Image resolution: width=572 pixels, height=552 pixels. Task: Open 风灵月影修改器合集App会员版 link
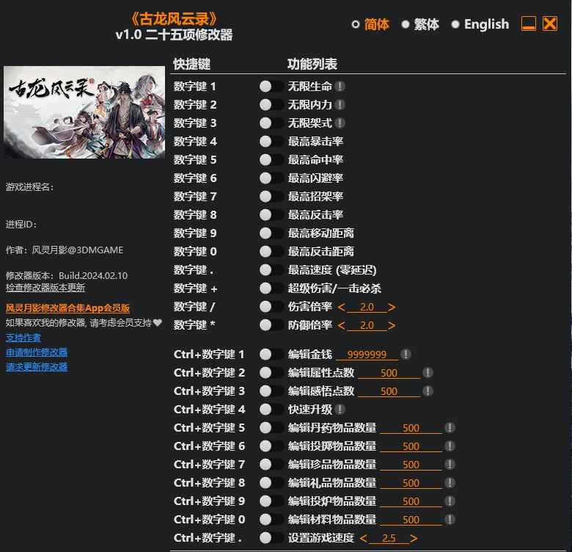[x=67, y=308]
